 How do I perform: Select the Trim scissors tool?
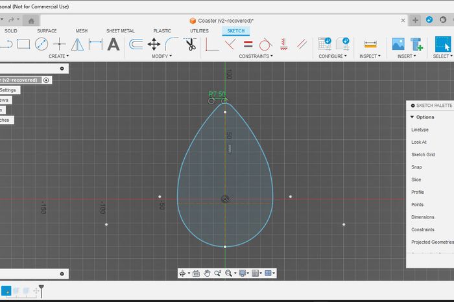190,44
